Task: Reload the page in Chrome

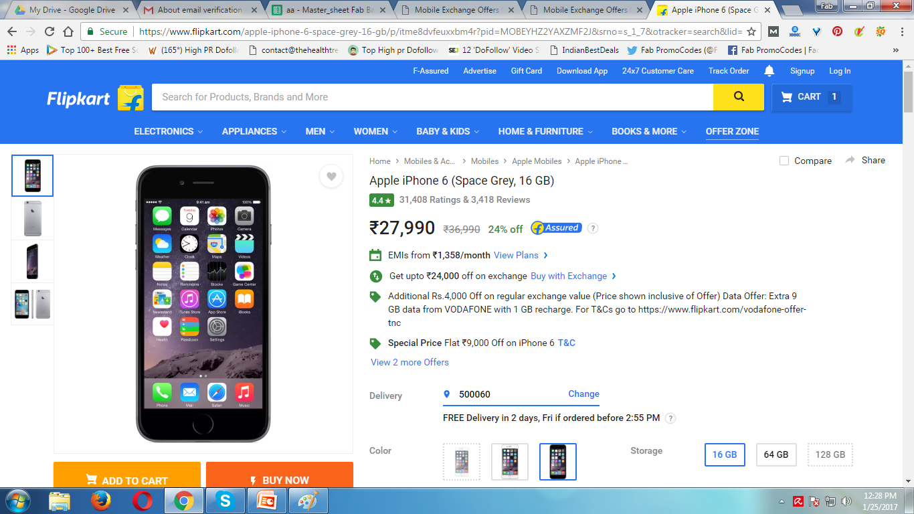Action: 50,31
